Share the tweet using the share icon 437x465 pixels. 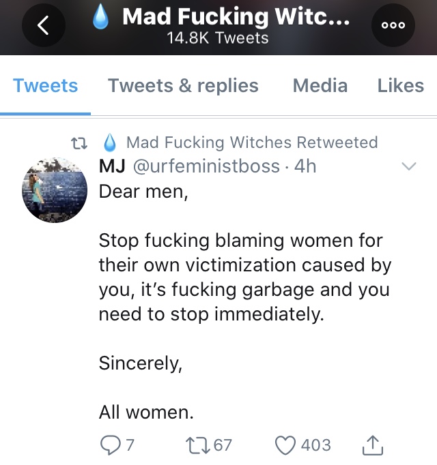coord(372,446)
